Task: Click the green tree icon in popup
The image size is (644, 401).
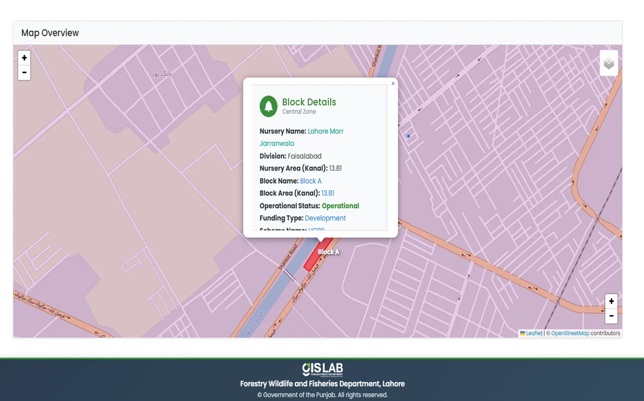Action: point(268,106)
